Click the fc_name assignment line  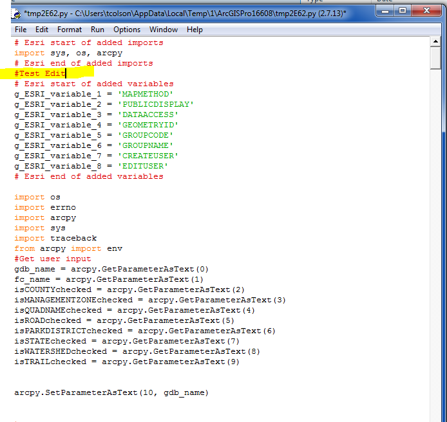click(109, 279)
